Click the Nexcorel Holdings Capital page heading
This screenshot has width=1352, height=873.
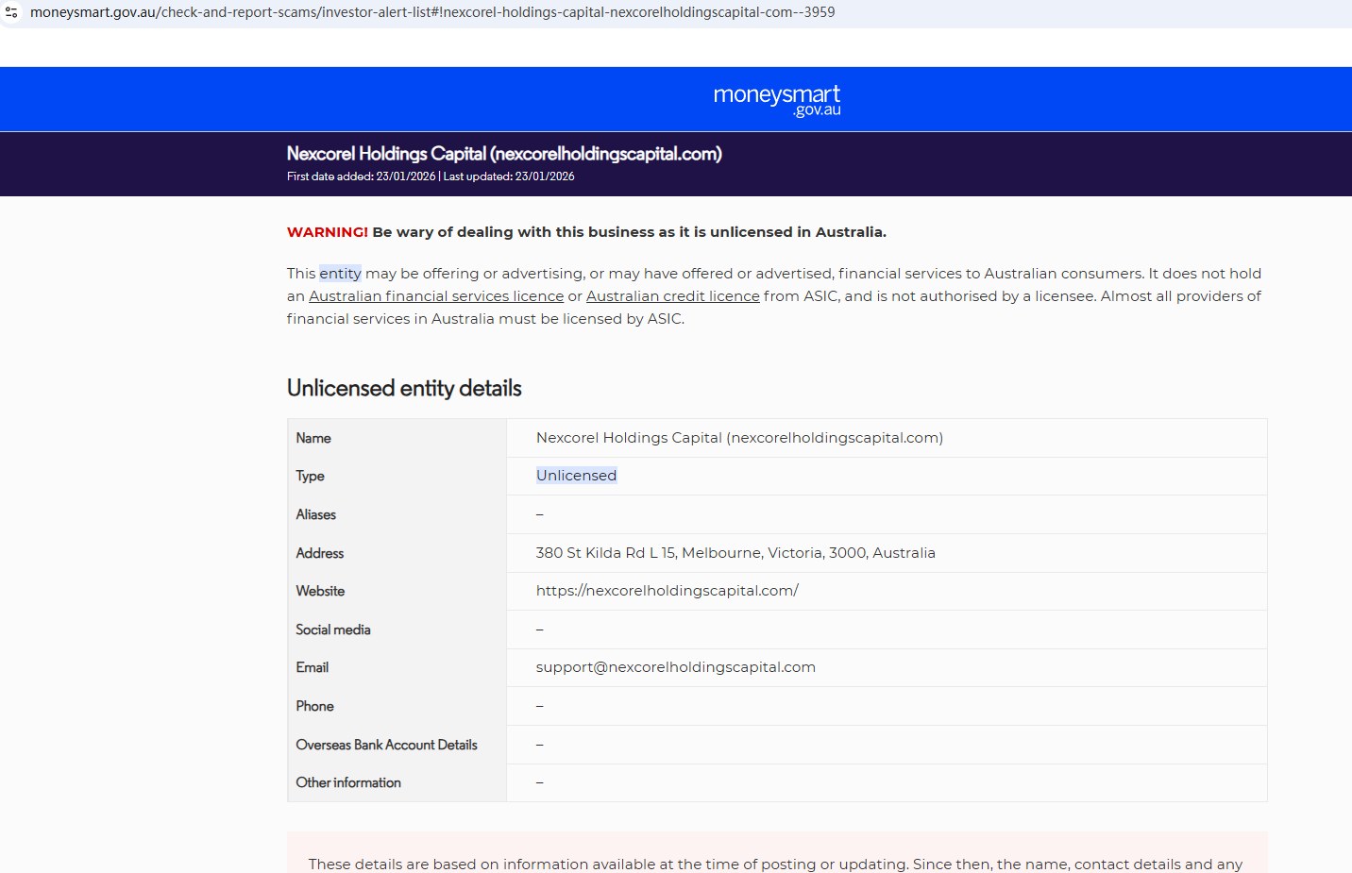[504, 154]
